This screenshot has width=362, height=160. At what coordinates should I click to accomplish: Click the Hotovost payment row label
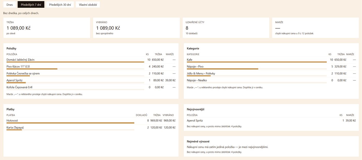coord(12,121)
